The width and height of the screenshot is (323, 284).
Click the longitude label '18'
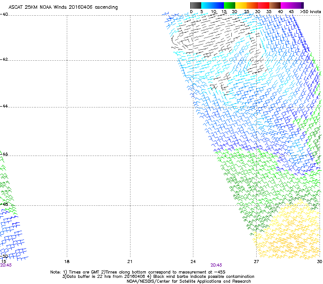coord(67,262)
